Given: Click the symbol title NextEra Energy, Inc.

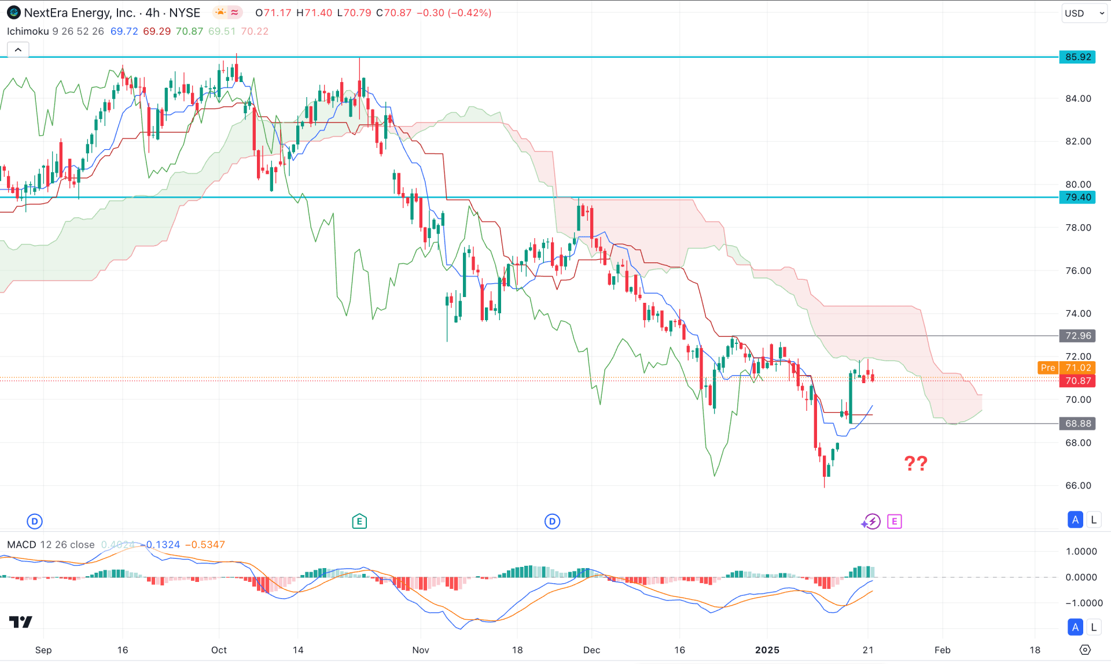Looking at the screenshot, I should (x=80, y=13).
